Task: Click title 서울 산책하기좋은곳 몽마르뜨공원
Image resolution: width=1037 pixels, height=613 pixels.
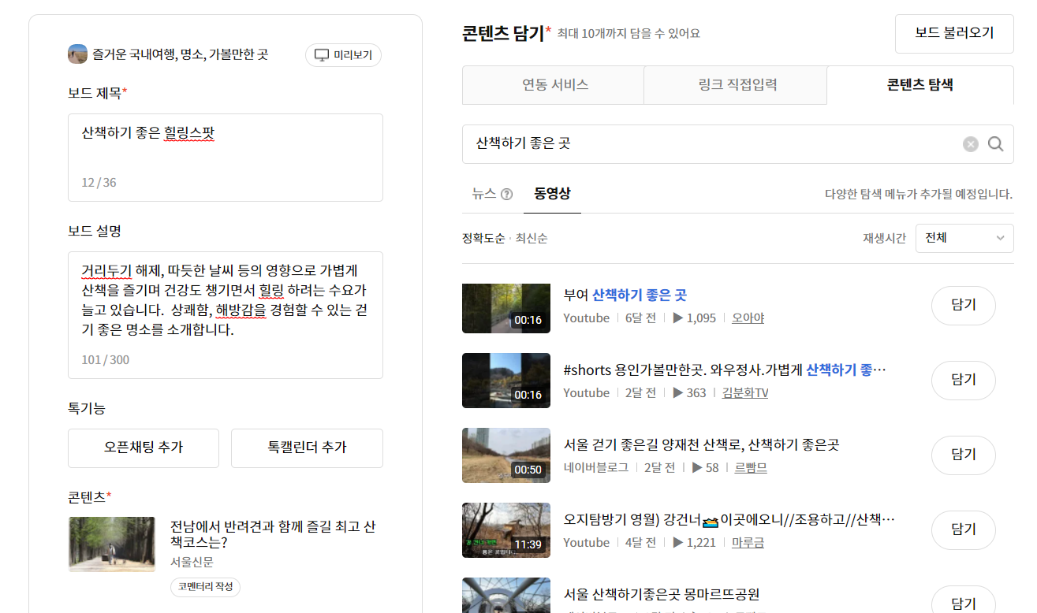Action: point(662,594)
